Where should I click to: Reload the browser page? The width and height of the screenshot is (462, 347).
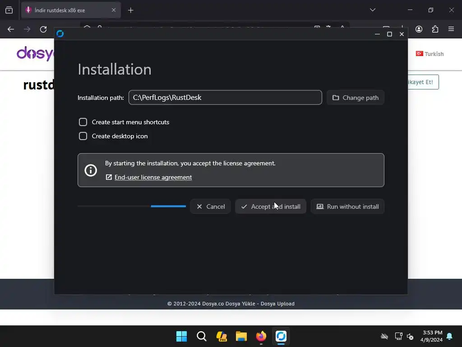pos(43,29)
